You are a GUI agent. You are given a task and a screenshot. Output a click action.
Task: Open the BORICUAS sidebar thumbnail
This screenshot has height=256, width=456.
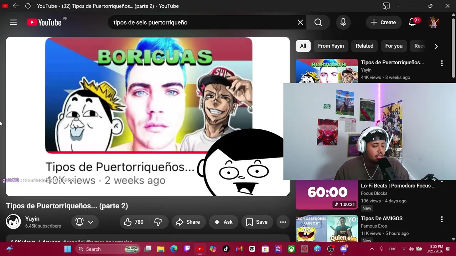pyautogui.click(x=327, y=71)
